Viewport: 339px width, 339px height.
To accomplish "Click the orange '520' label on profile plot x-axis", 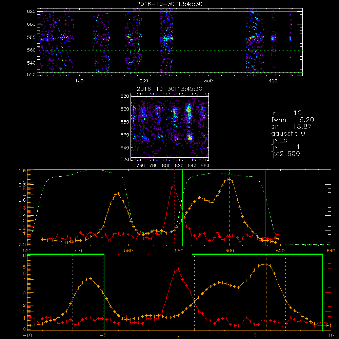I will coord(27,251).
